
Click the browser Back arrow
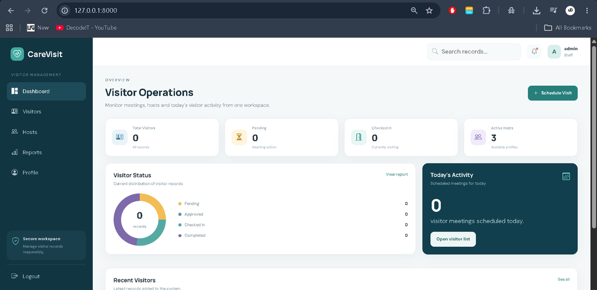coord(10,11)
